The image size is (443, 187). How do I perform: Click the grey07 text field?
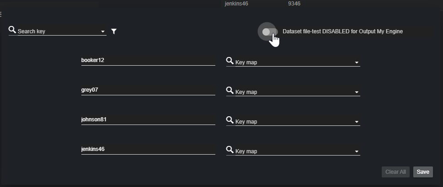148,90
